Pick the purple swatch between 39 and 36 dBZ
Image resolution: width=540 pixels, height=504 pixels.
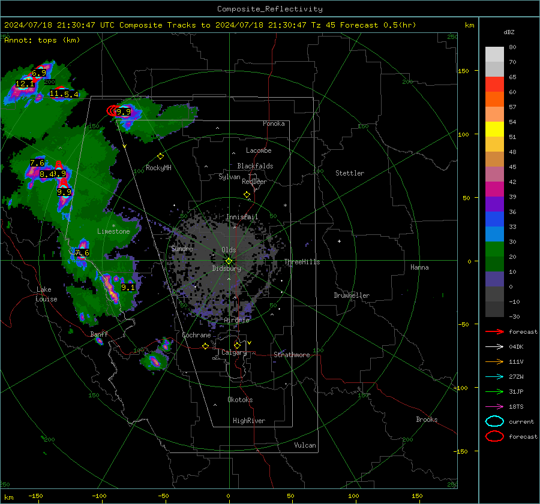494,204
